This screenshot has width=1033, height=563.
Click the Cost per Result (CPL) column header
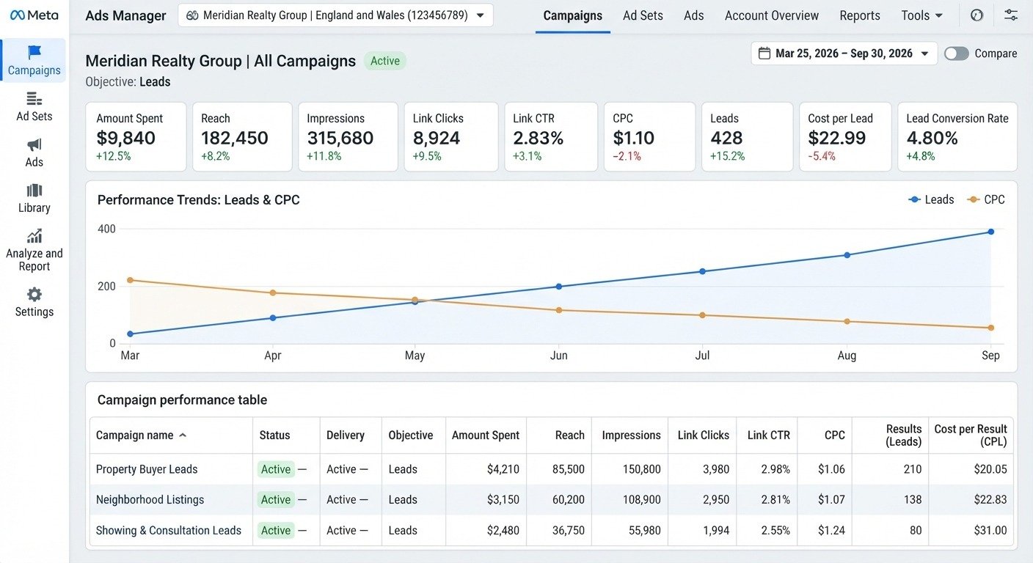(970, 435)
